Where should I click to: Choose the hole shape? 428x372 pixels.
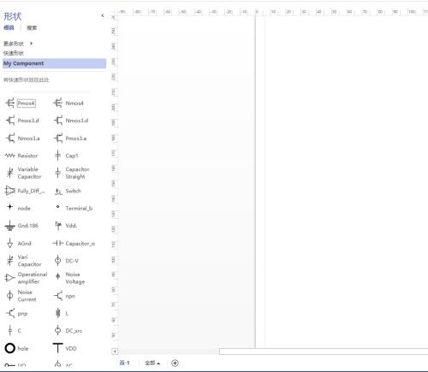(x=16, y=348)
